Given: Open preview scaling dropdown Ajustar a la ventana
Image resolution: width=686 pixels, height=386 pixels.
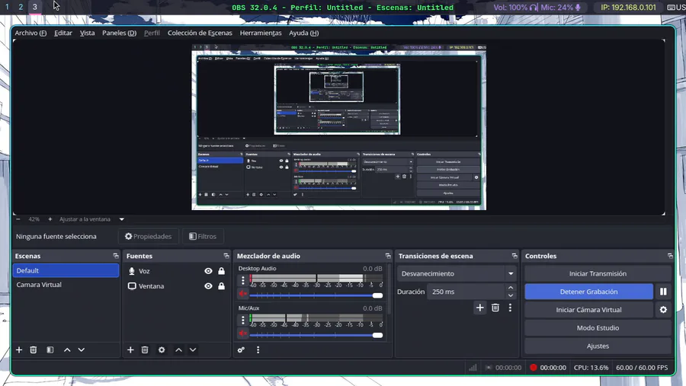Looking at the screenshot, I should coord(92,219).
